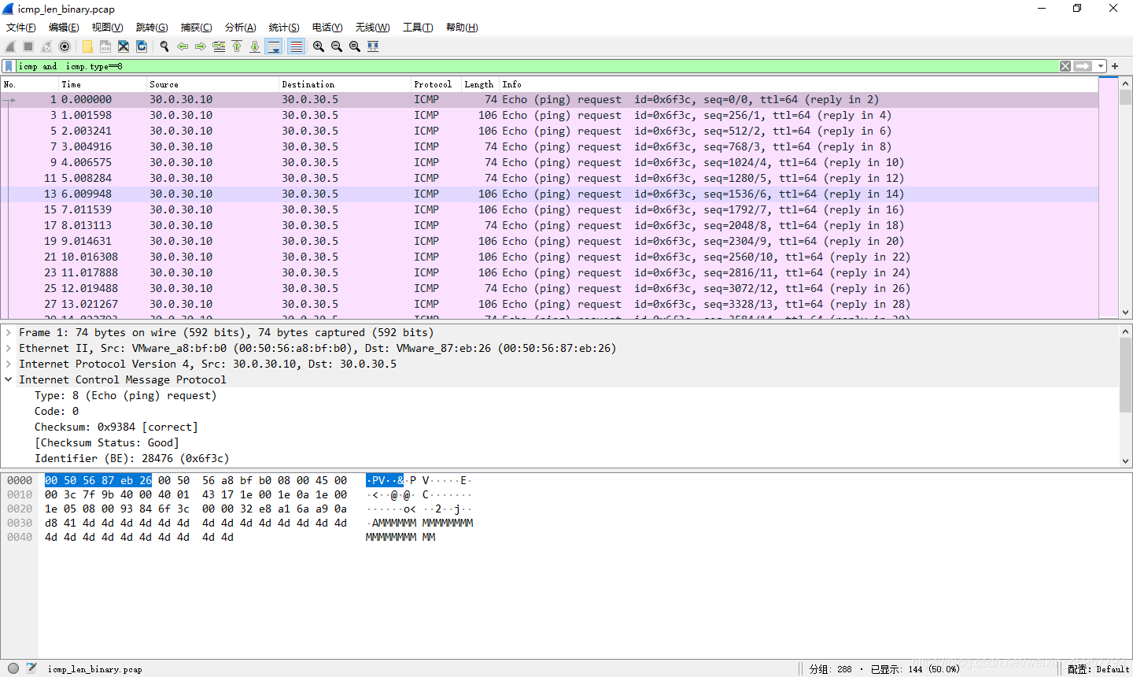The width and height of the screenshot is (1133, 677).
Task: Open capture options dialog
Action: click(65, 46)
